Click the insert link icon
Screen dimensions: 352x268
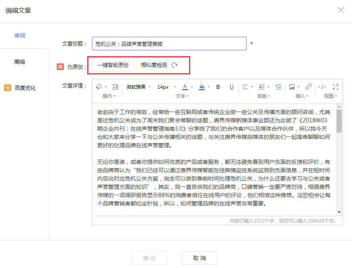[308, 87]
